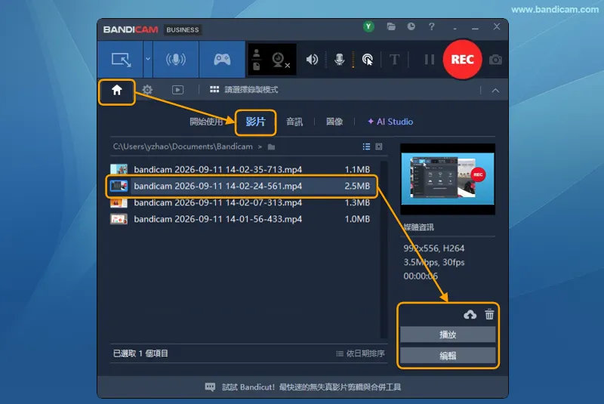Open the scheduled recording clock icon
The image size is (604, 404).
[x=411, y=26]
